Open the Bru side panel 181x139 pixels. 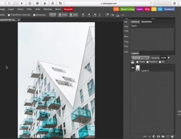(126, 36)
